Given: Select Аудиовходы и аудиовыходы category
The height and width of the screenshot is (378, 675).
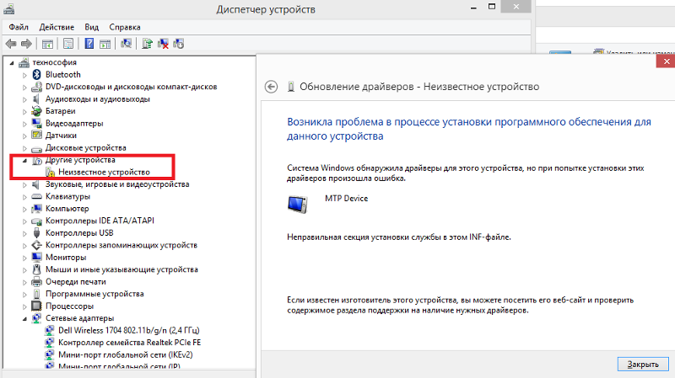Looking at the screenshot, I should [x=98, y=99].
